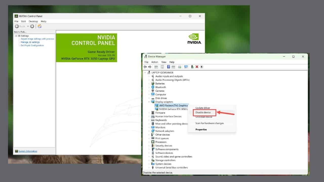
Task: Click the AMD Radeon adapter icon
Action: [x=157, y=105]
